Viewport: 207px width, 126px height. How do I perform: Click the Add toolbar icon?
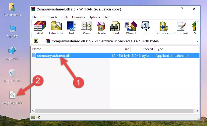(40, 28)
